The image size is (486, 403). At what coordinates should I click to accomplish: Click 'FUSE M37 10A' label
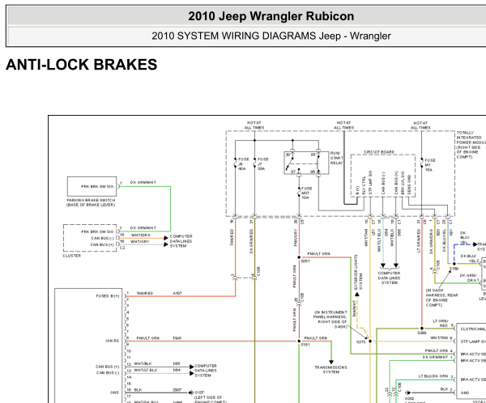click(306, 193)
